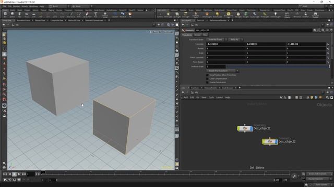Switch to Geometry Spreadsheet pane tab

click(94, 20)
